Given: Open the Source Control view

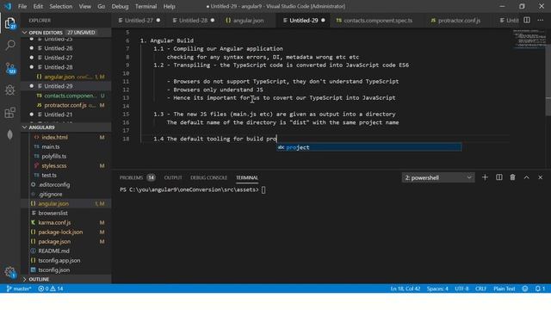Looking at the screenshot, I should (x=10, y=68).
